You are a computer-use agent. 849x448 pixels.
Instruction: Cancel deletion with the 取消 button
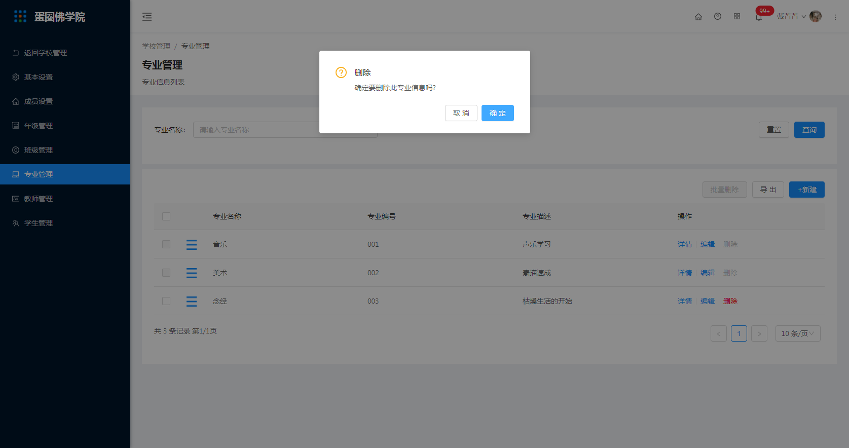click(x=461, y=113)
